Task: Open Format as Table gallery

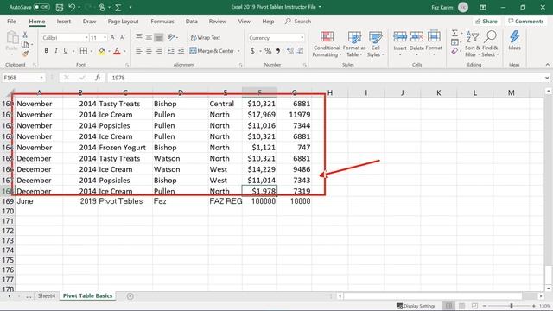Action: 354,44
